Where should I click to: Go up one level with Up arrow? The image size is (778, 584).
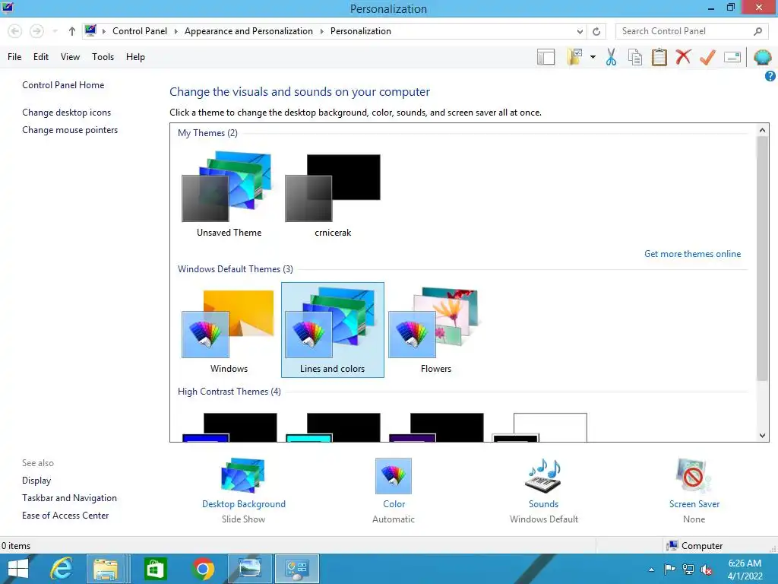pos(72,31)
